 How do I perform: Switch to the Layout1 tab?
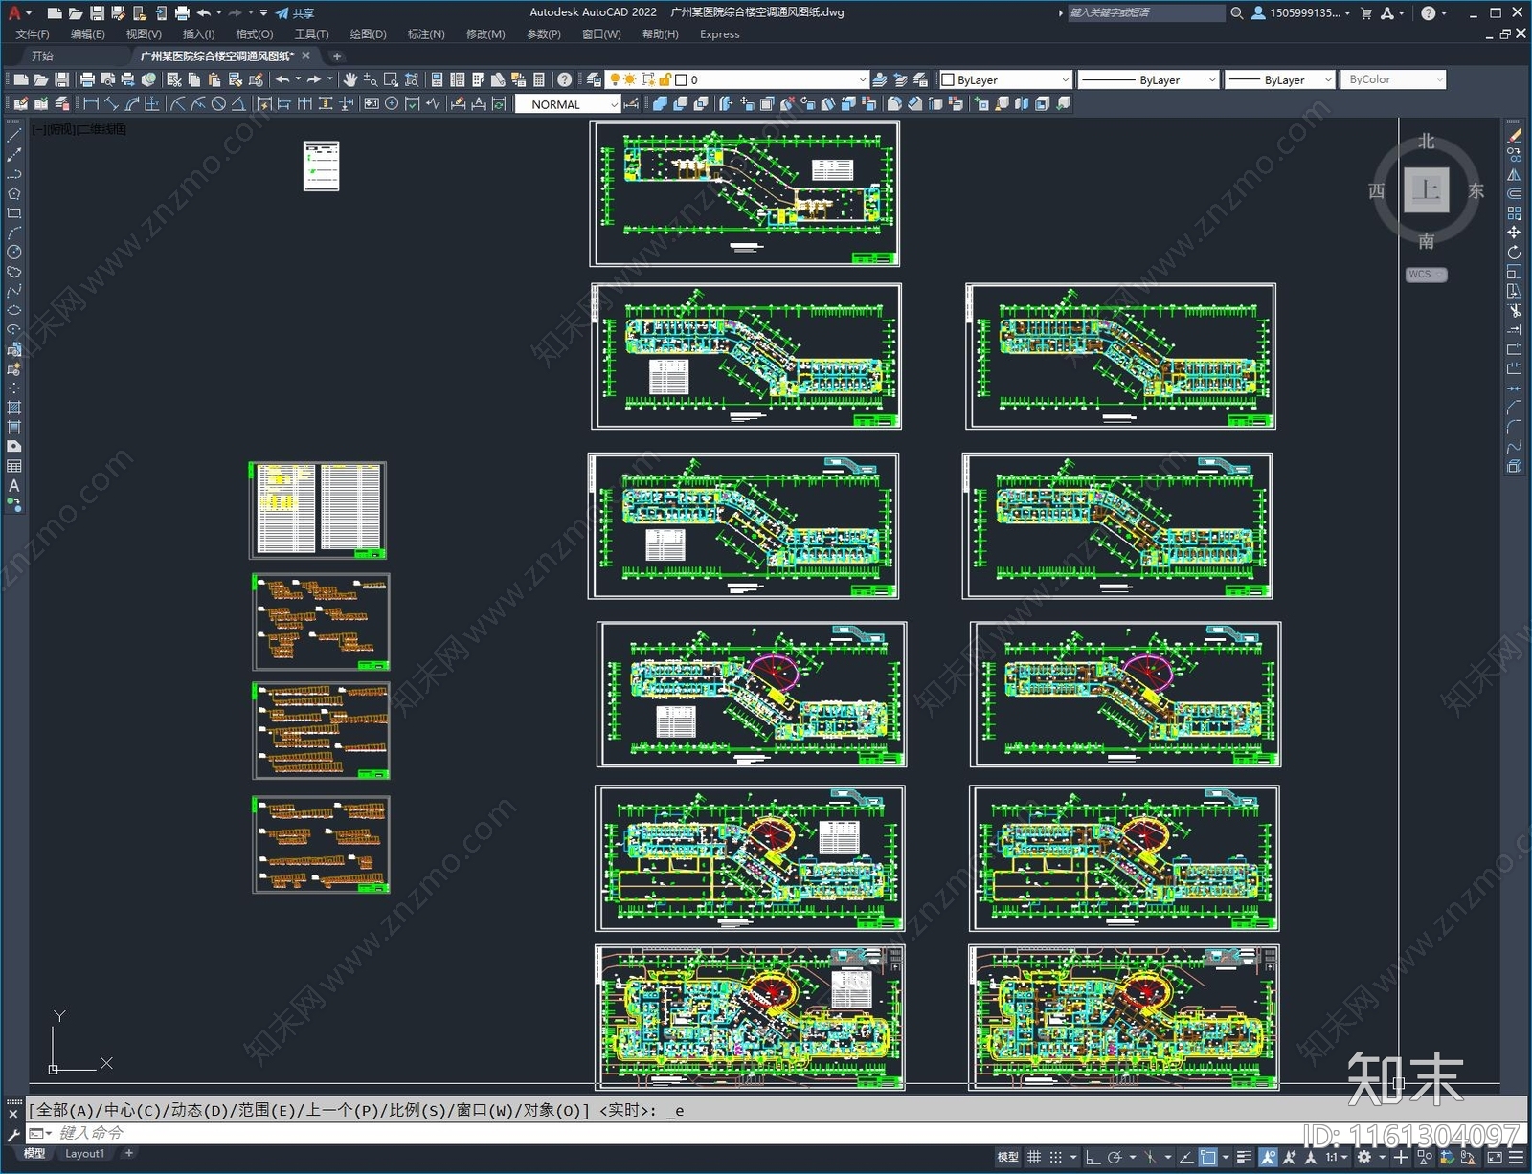(84, 1154)
